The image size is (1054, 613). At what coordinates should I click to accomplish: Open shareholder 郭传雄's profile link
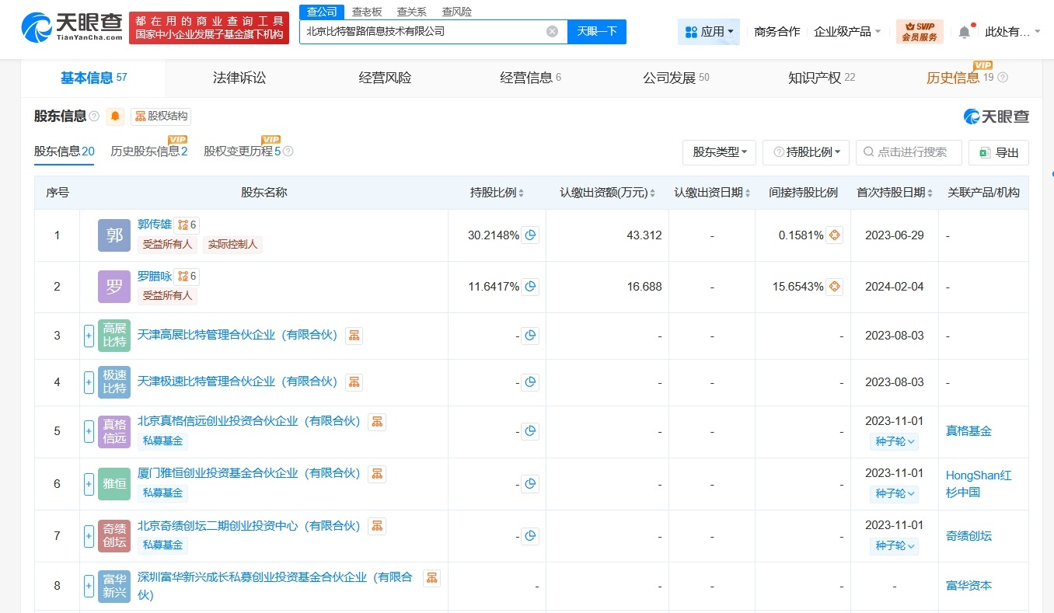tap(155, 224)
